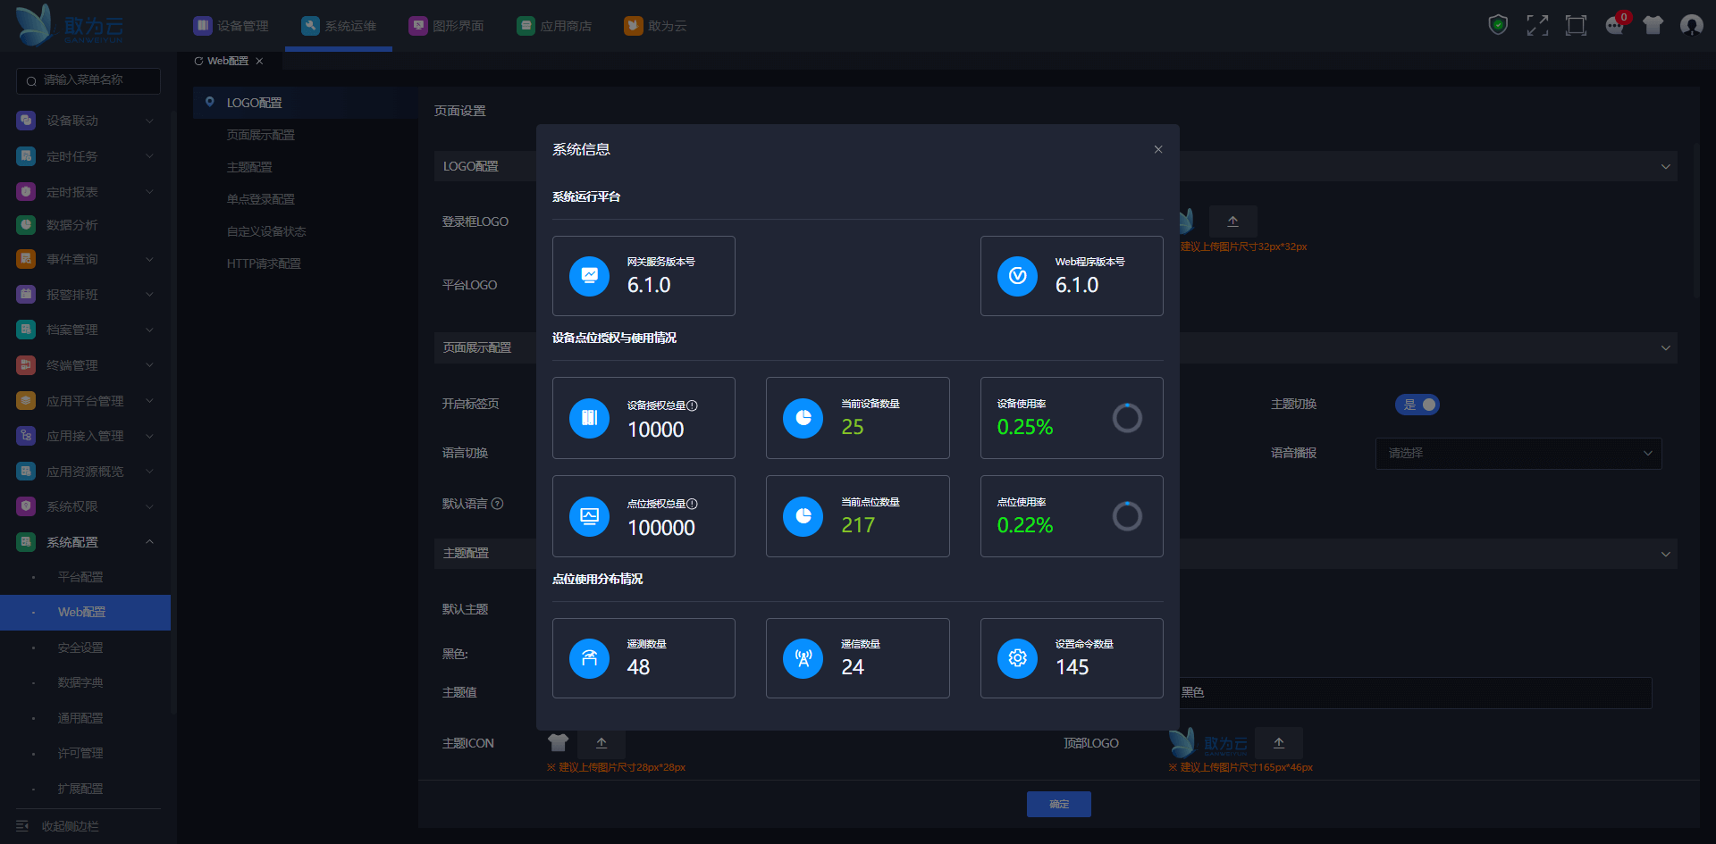The width and height of the screenshot is (1716, 844).
Task: Click the 主题值 input showing 黑色
Action: coord(1412,692)
